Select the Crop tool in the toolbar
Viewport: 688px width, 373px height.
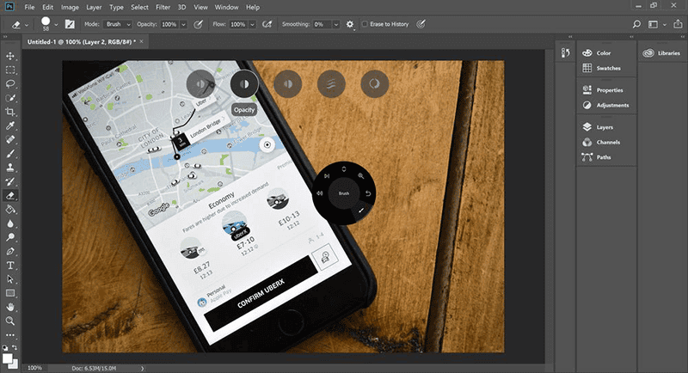click(x=10, y=112)
